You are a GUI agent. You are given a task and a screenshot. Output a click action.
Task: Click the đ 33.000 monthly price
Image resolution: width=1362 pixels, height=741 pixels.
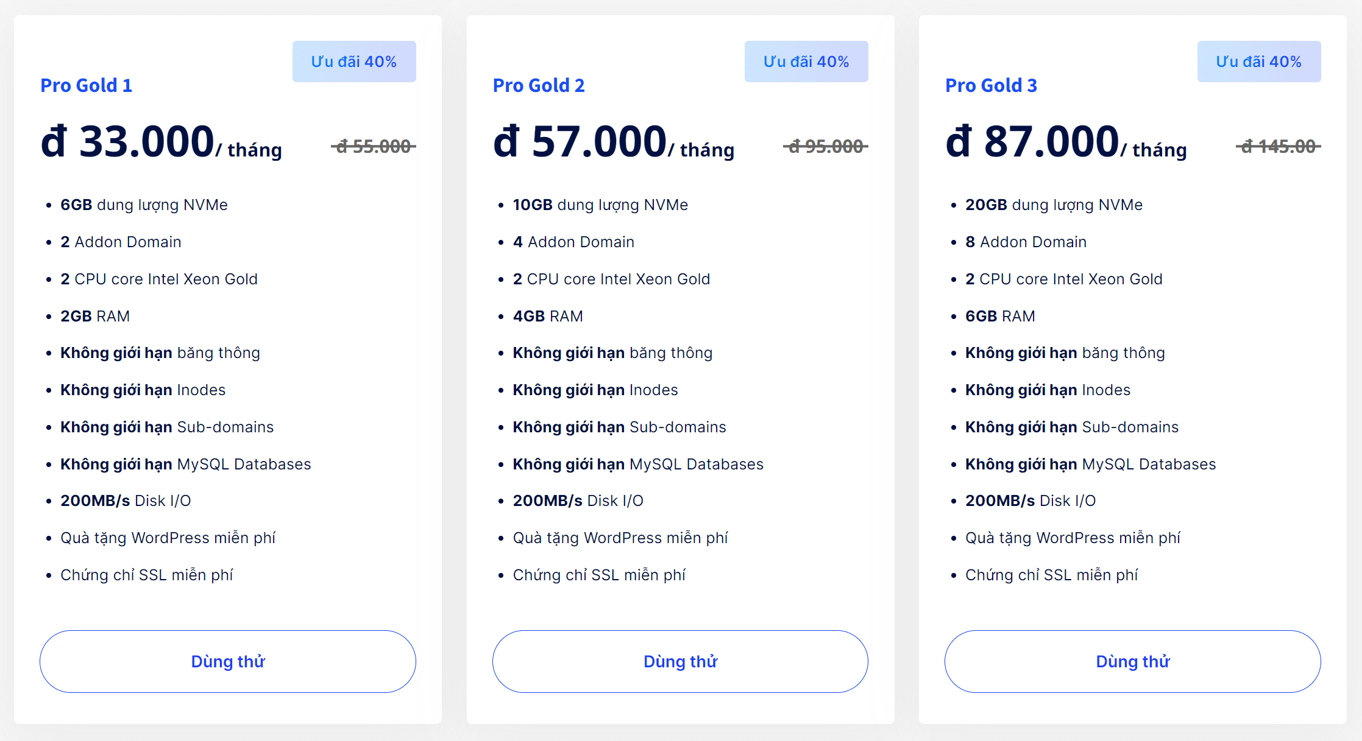128,142
